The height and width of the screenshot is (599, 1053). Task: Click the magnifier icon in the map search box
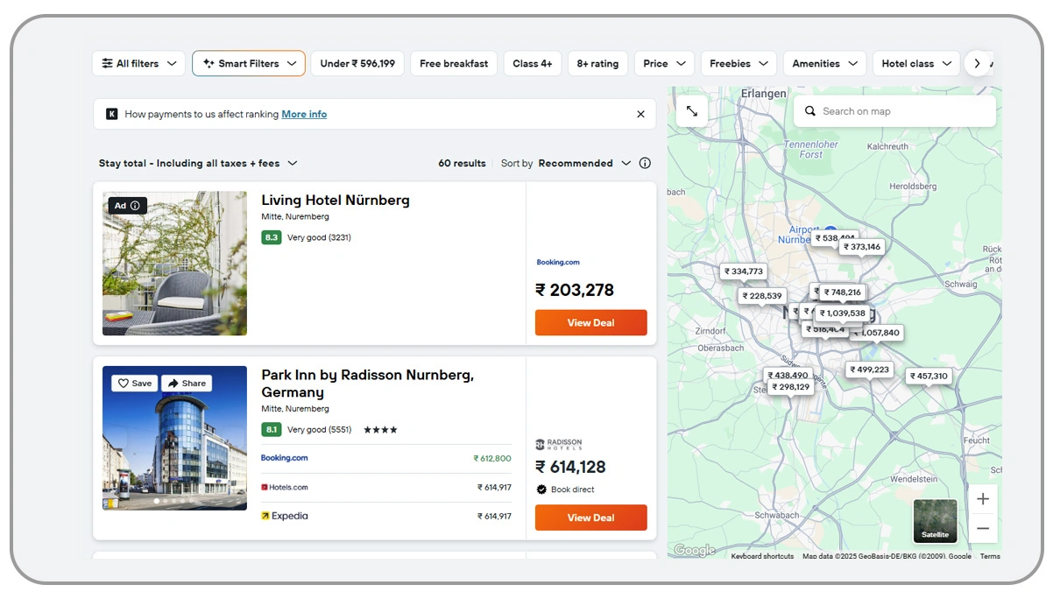point(809,111)
